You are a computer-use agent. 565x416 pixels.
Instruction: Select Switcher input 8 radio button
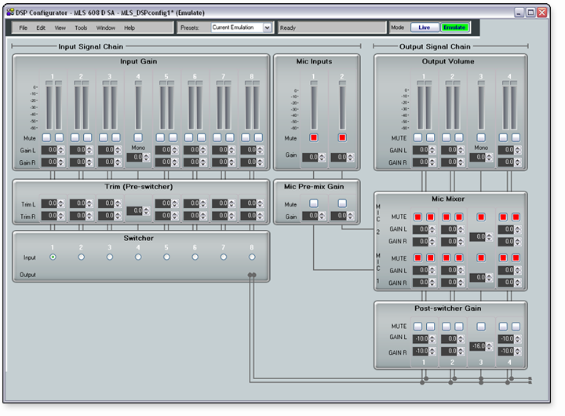coord(252,257)
